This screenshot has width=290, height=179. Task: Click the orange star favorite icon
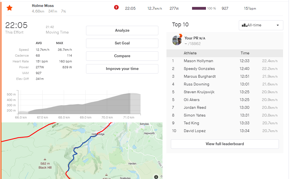coord(9,8)
